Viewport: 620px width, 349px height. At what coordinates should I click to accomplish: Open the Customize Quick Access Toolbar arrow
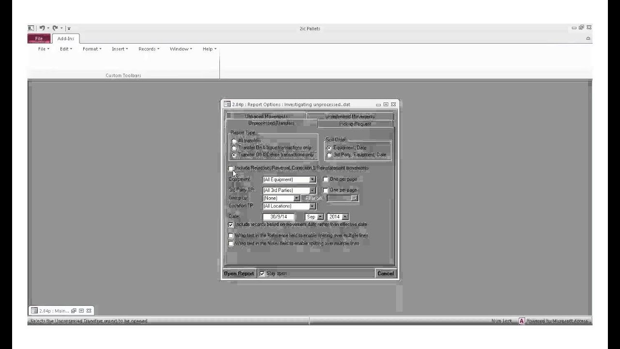pyautogui.click(x=69, y=29)
